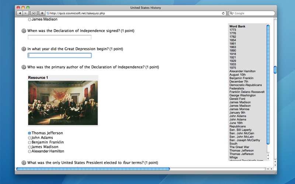Pick the Benjamin Franklin radio option
295x184 pixels.
[29, 142]
